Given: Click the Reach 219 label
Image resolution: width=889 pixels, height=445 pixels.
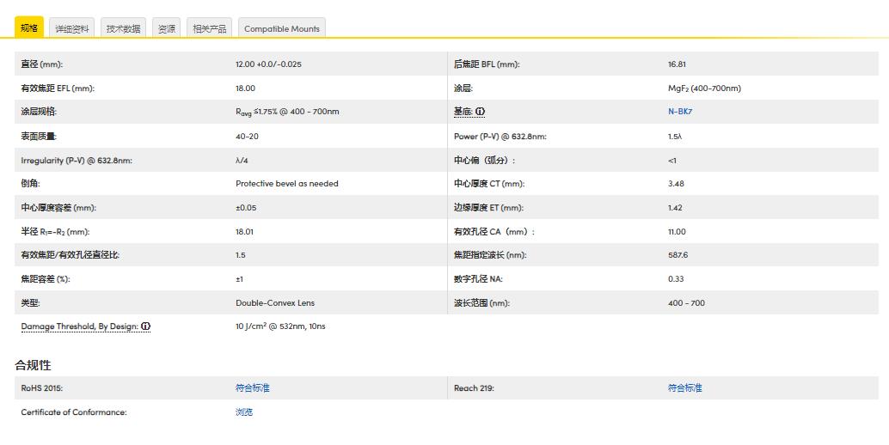Looking at the screenshot, I should [x=474, y=387].
